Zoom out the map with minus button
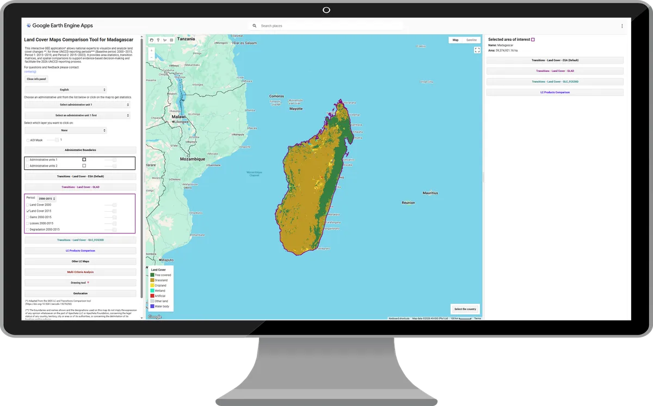The image size is (653, 406). pos(152,57)
